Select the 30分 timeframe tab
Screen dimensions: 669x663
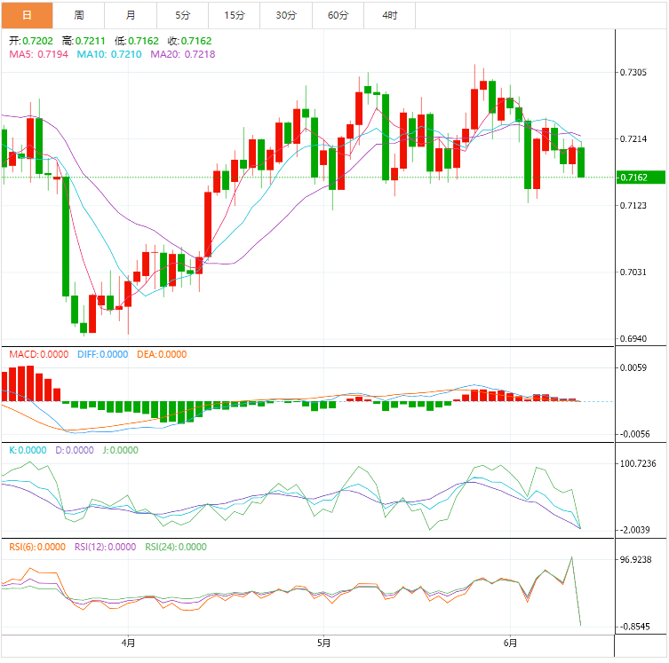pyautogui.click(x=286, y=15)
